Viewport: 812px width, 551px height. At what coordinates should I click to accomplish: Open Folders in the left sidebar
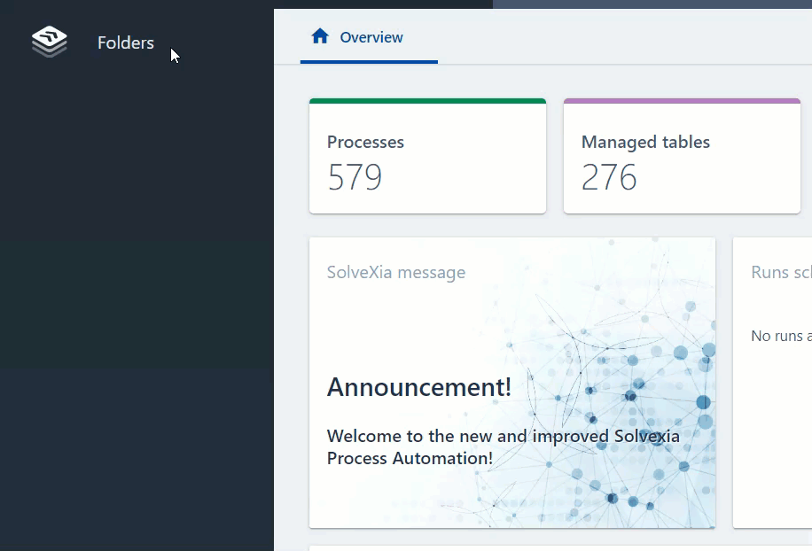point(125,43)
